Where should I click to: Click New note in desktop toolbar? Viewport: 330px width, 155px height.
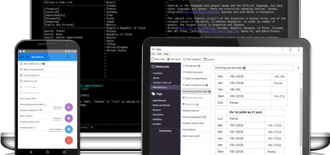[x=158, y=59]
